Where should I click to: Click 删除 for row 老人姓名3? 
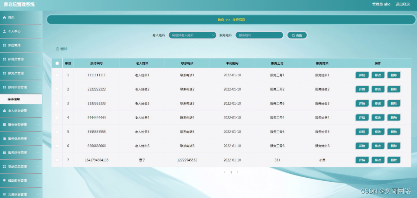(394, 103)
